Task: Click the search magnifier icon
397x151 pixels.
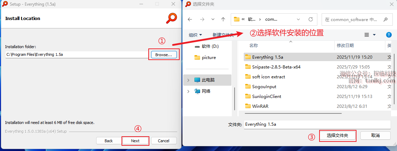Action: (x=386, y=19)
